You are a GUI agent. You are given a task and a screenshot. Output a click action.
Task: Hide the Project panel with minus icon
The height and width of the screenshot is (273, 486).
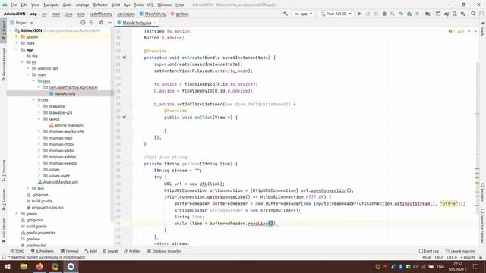click(x=109, y=23)
